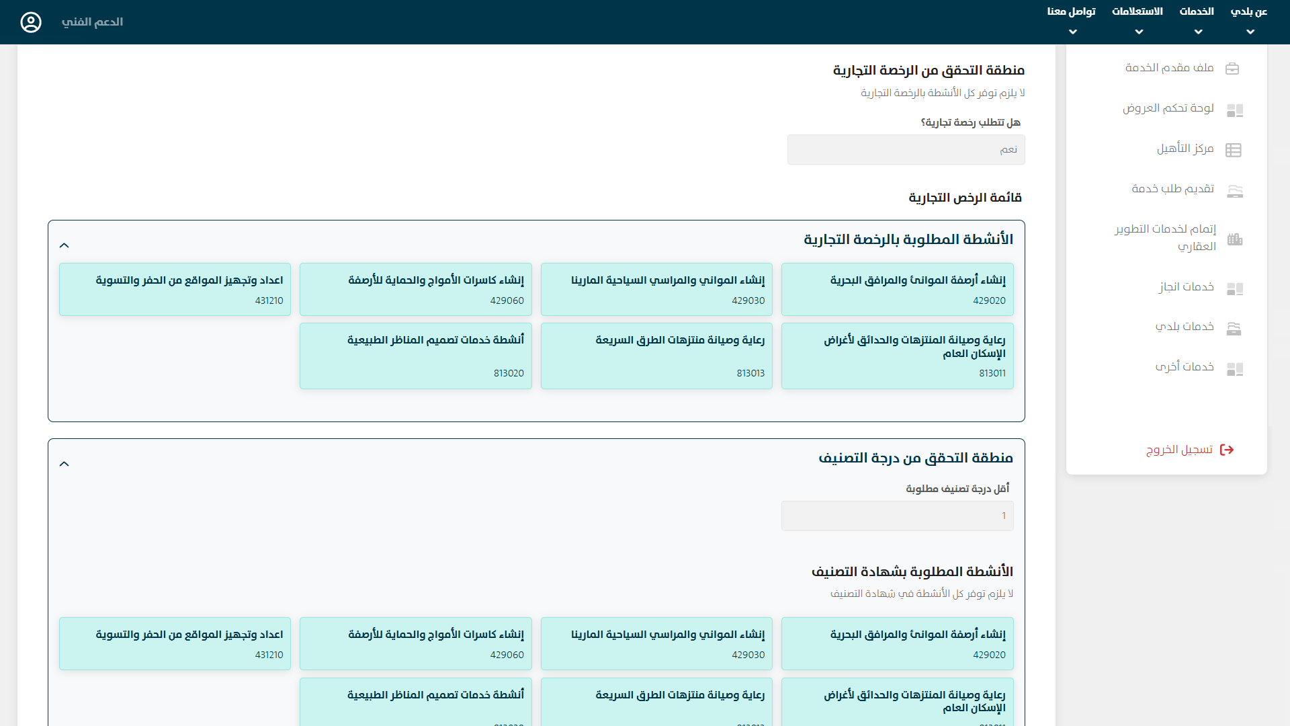Viewport: 1290px width, 726px height.
Task: Click the الدعم الفني link
Action: coord(92,22)
